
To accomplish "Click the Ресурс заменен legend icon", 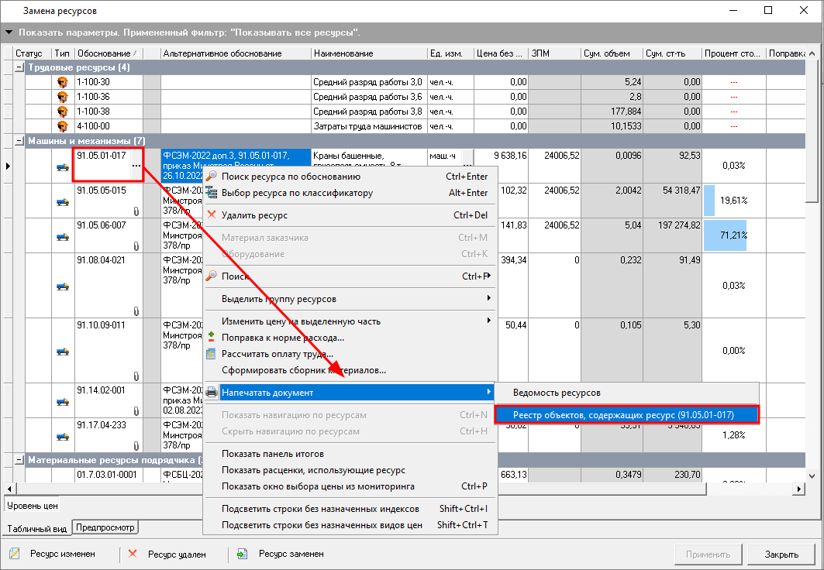I will (242, 554).
